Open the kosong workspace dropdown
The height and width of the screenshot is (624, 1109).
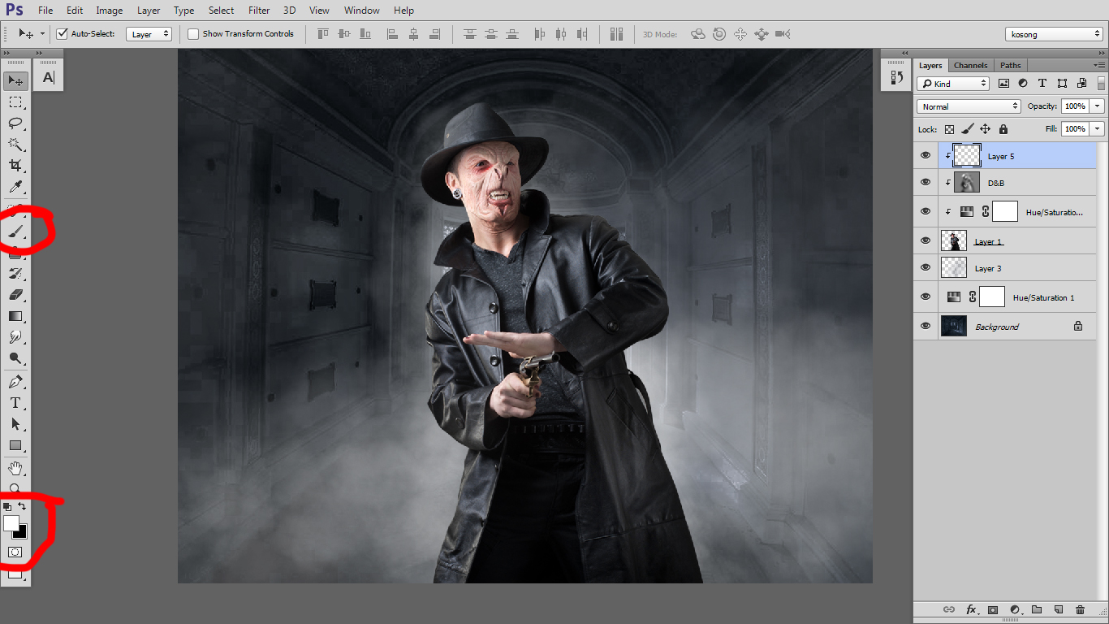coord(1054,34)
